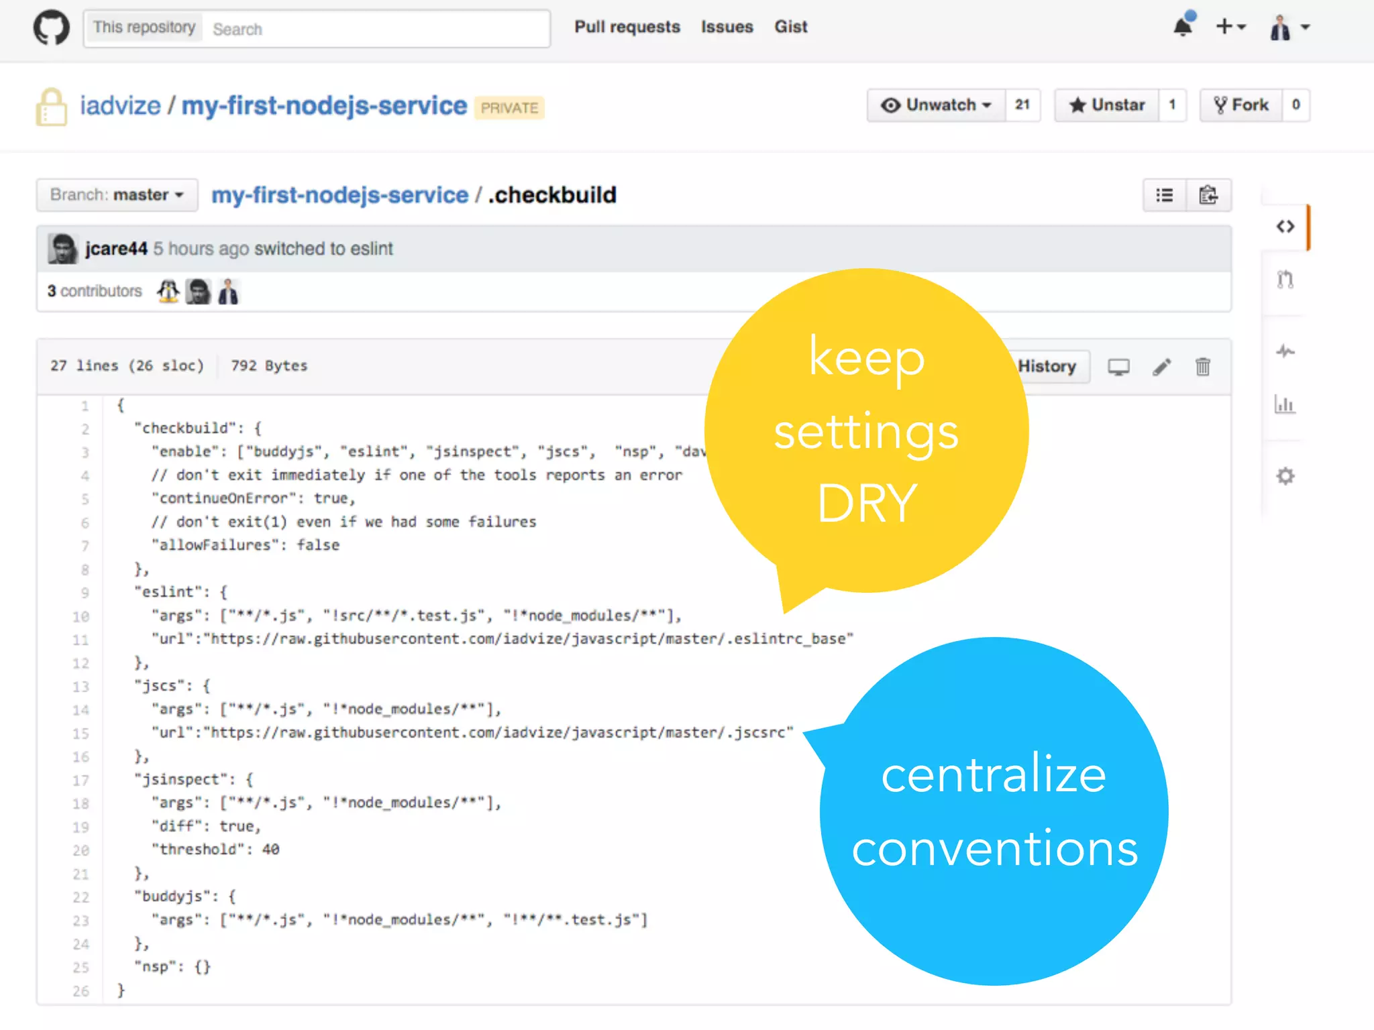Click the .eslintrc_base url line
Screen dimensions: 1374x1030
click(x=503, y=639)
